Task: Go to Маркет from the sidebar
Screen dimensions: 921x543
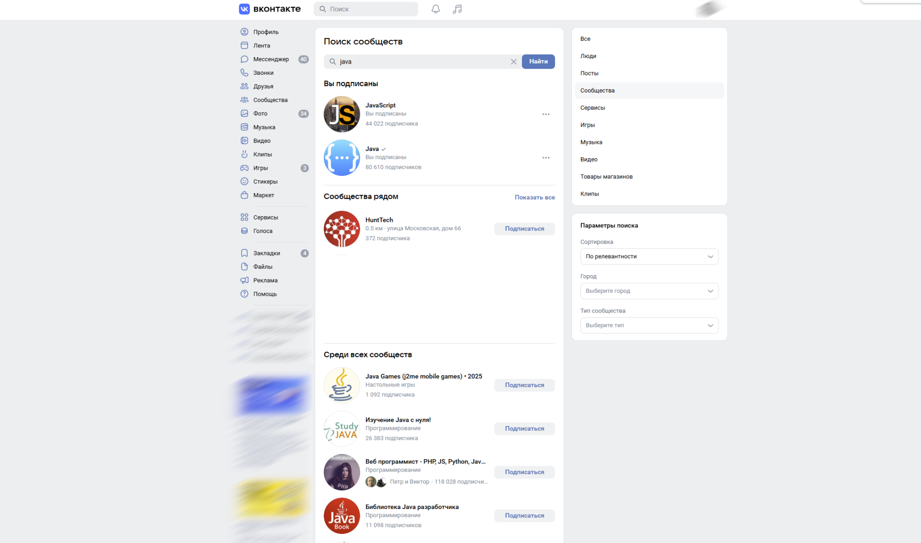Action: (264, 195)
